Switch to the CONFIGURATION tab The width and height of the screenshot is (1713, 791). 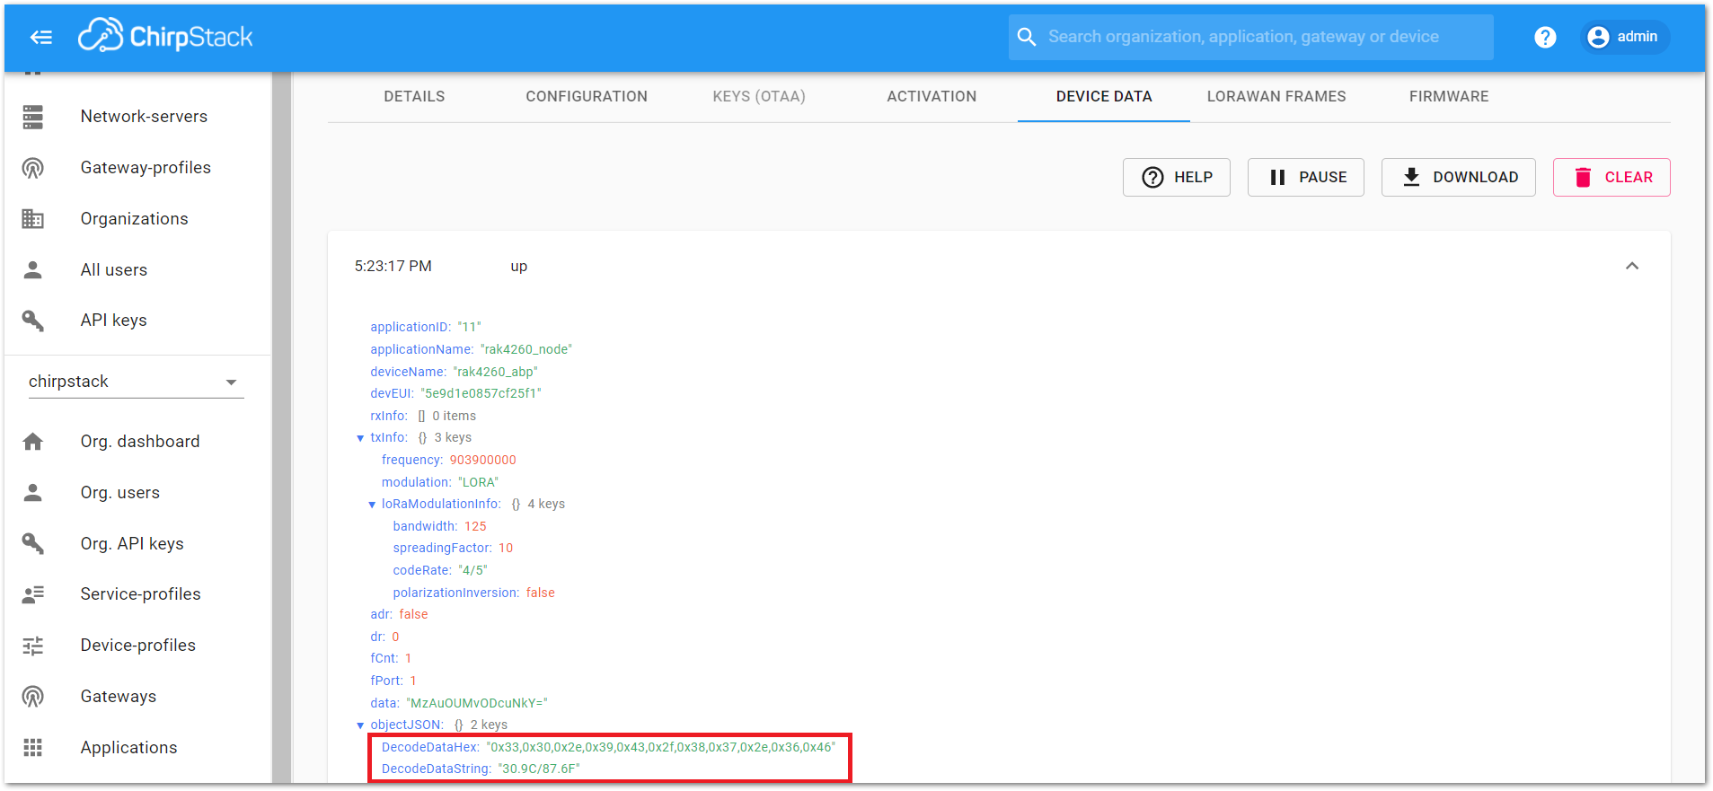pos(587,96)
